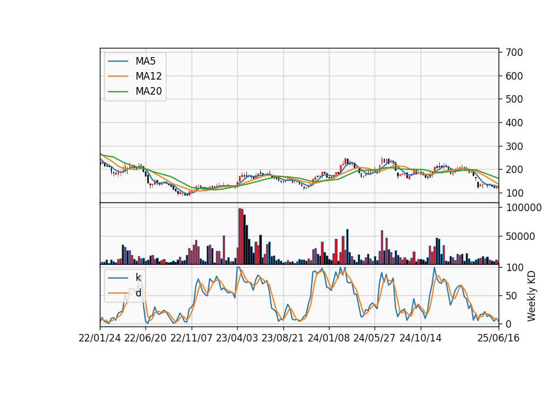
Task: Click the MA5 legend label
Action: (145, 61)
